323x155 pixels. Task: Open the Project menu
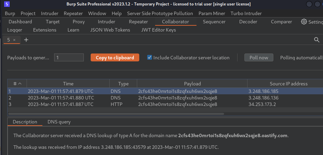[x=28, y=13]
